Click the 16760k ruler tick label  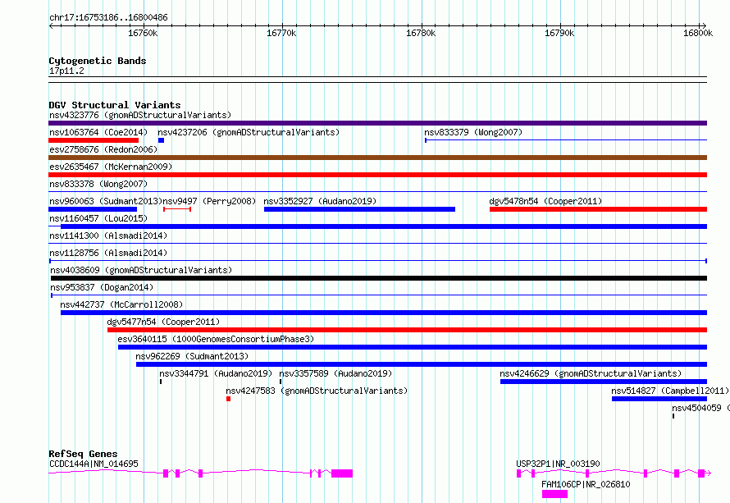pyautogui.click(x=143, y=33)
